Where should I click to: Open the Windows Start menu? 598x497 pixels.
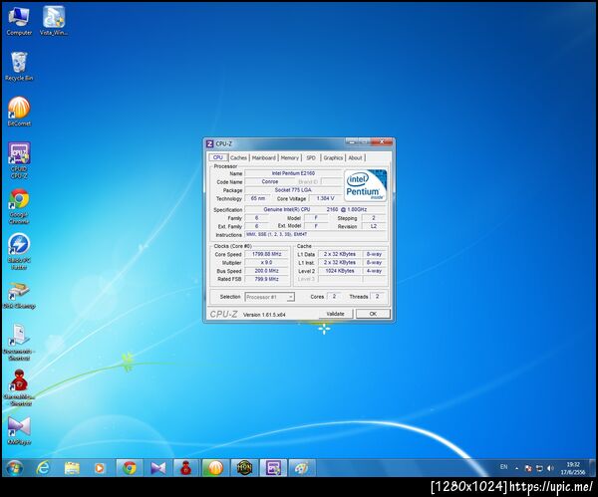point(14,468)
